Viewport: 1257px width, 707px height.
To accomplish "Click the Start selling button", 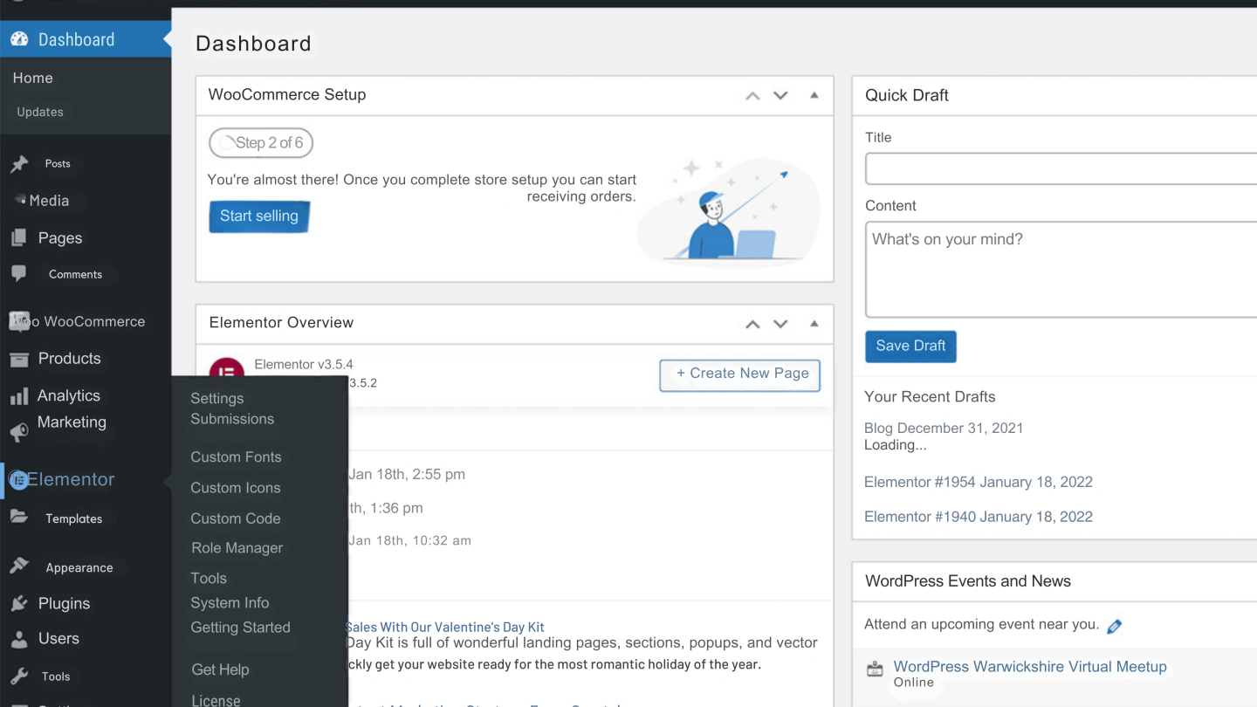I will click(x=259, y=216).
